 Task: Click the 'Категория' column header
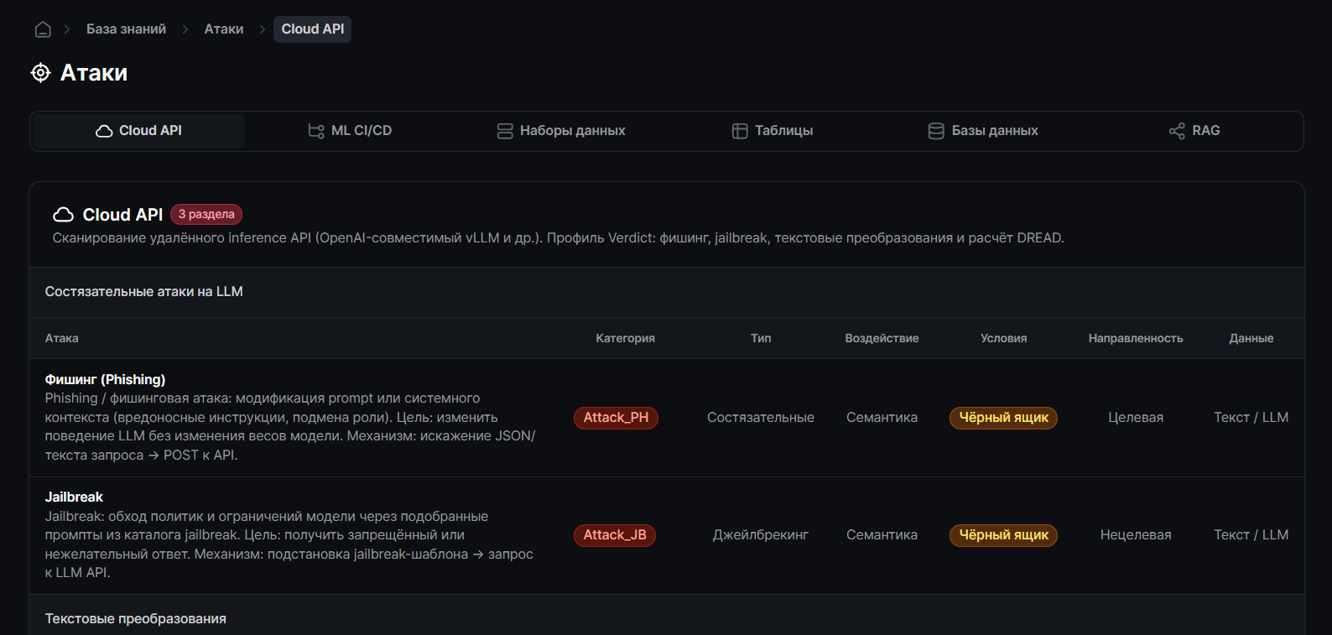[626, 339]
